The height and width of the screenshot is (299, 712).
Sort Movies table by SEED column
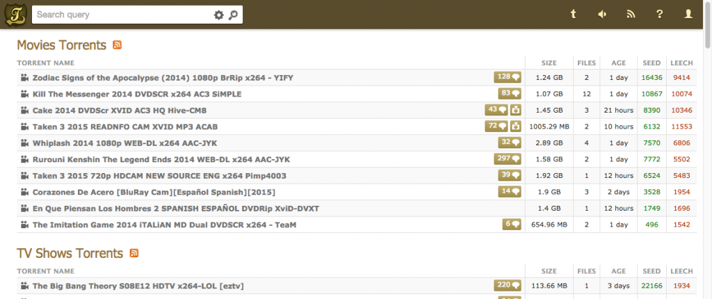652,63
